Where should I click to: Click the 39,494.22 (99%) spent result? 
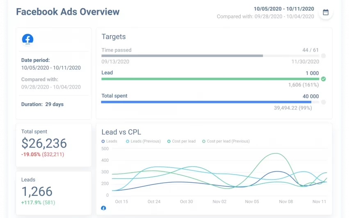293,108
